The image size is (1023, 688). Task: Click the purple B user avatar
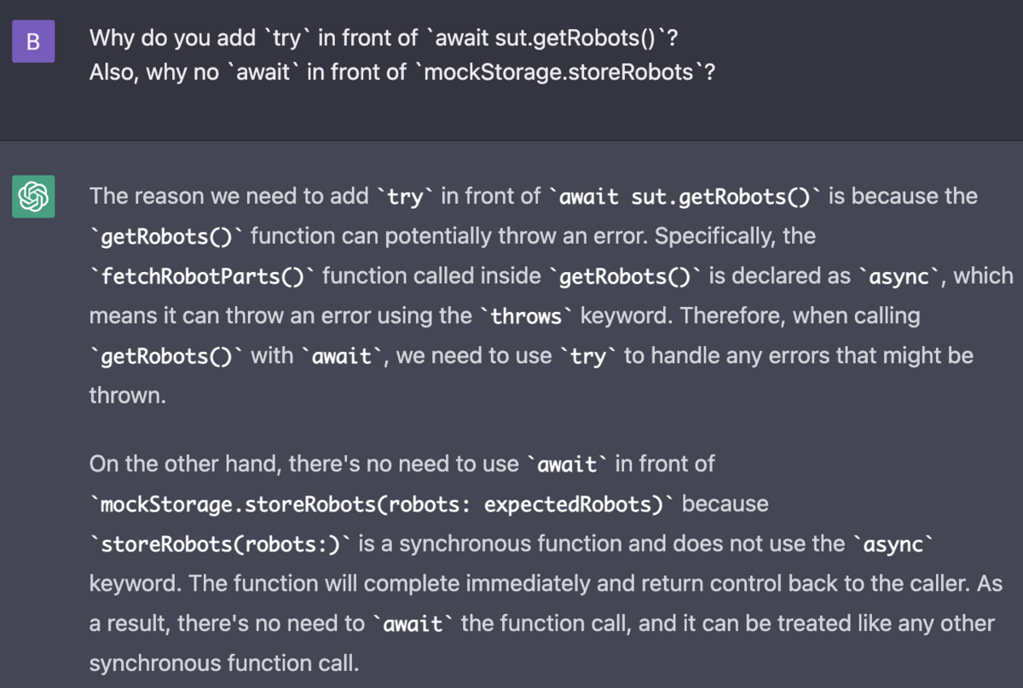point(33,42)
